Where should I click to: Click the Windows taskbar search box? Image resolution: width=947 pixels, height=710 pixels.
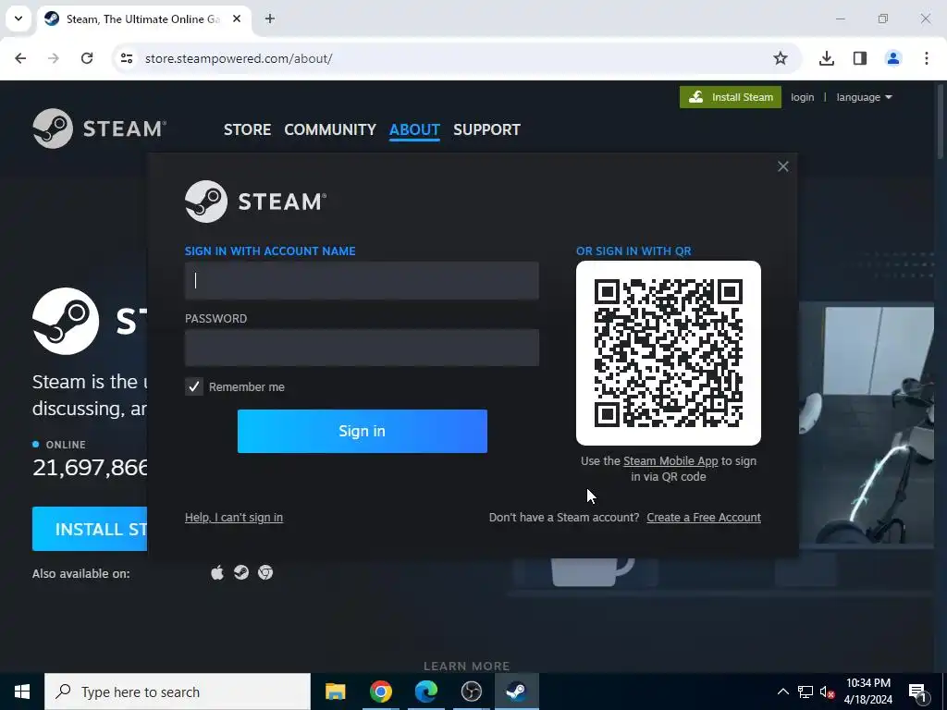click(178, 692)
